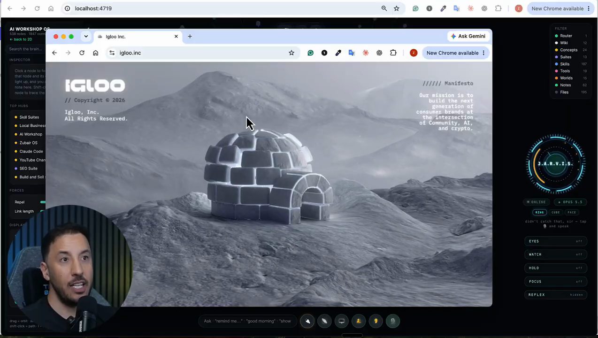Click the translate extension in Igloo window
Screen dimensions: 598x338
pyautogui.click(x=352, y=53)
